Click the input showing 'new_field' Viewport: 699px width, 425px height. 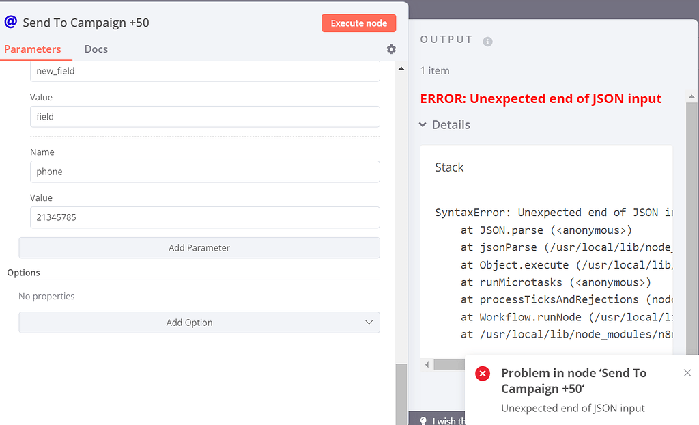pyautogui.click(x=205, y=71)
